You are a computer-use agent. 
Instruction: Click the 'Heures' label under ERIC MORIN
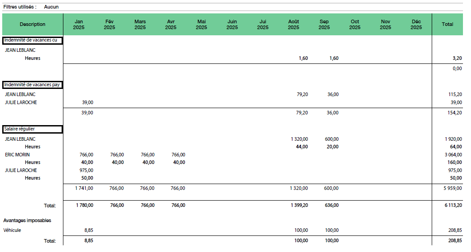coord(33,162)
